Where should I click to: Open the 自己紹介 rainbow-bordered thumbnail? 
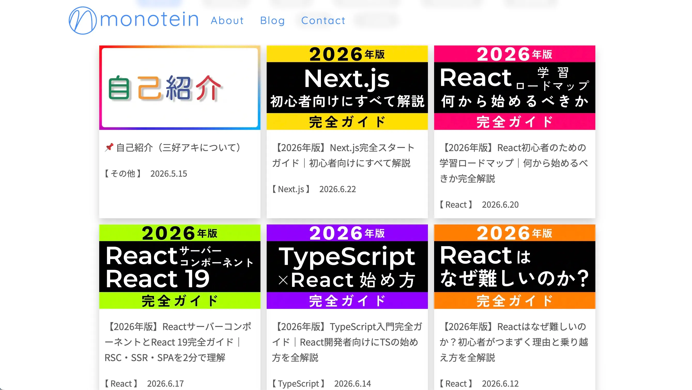(180, 88)
